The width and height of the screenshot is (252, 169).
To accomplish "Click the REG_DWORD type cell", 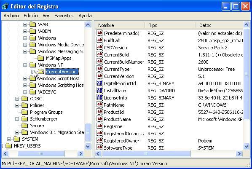I will [x=161, y=91].
